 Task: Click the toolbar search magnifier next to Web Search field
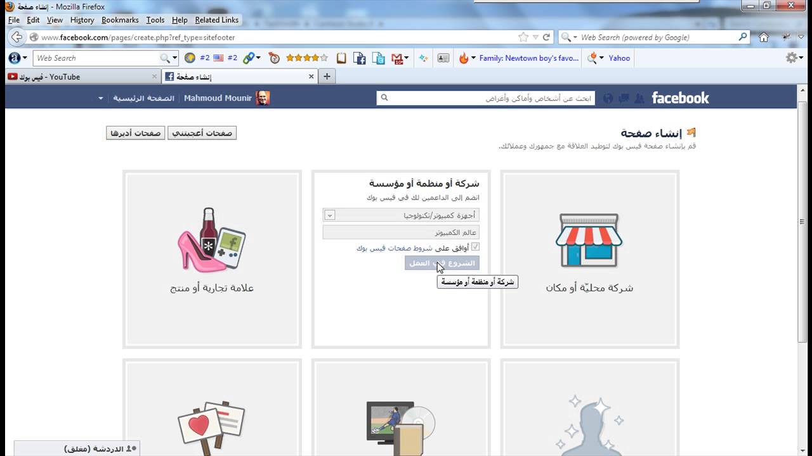point(165,58)
